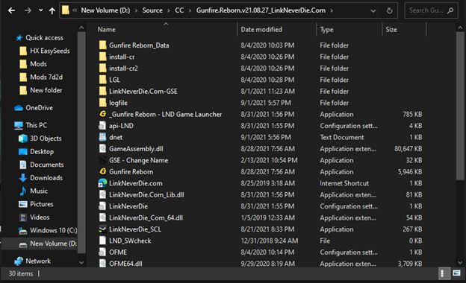Click the search magnifier icon
Screen dimensions: 466x283
[450, 10]
